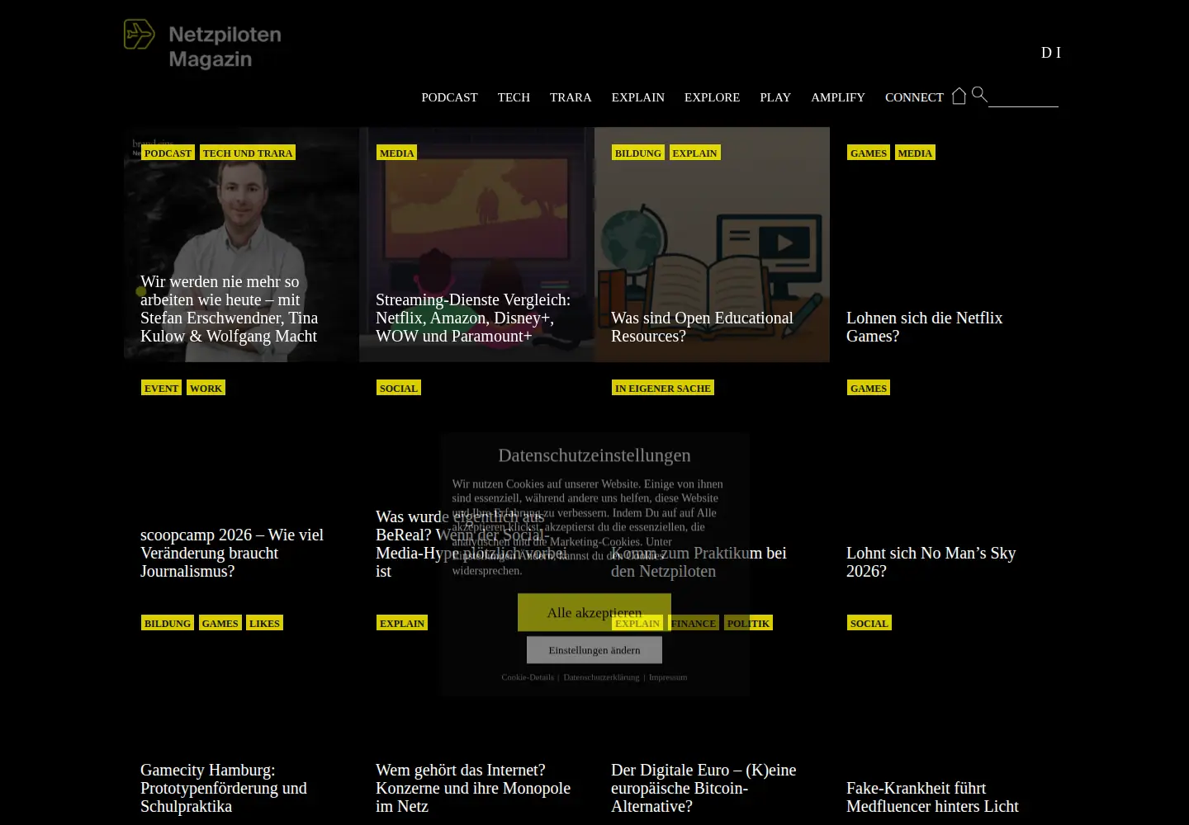
Task: Open the PLAY navigation item
Action: [775, 97]
